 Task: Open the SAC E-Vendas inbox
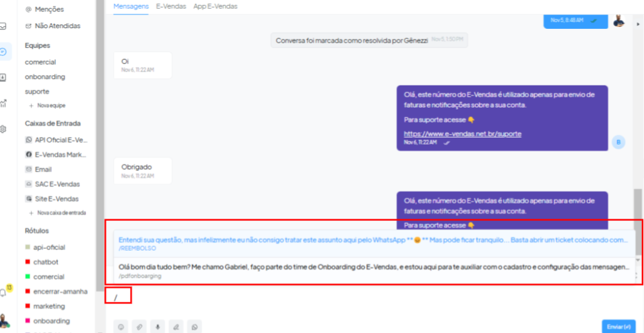pyautogui.click(x=53, y=184)
